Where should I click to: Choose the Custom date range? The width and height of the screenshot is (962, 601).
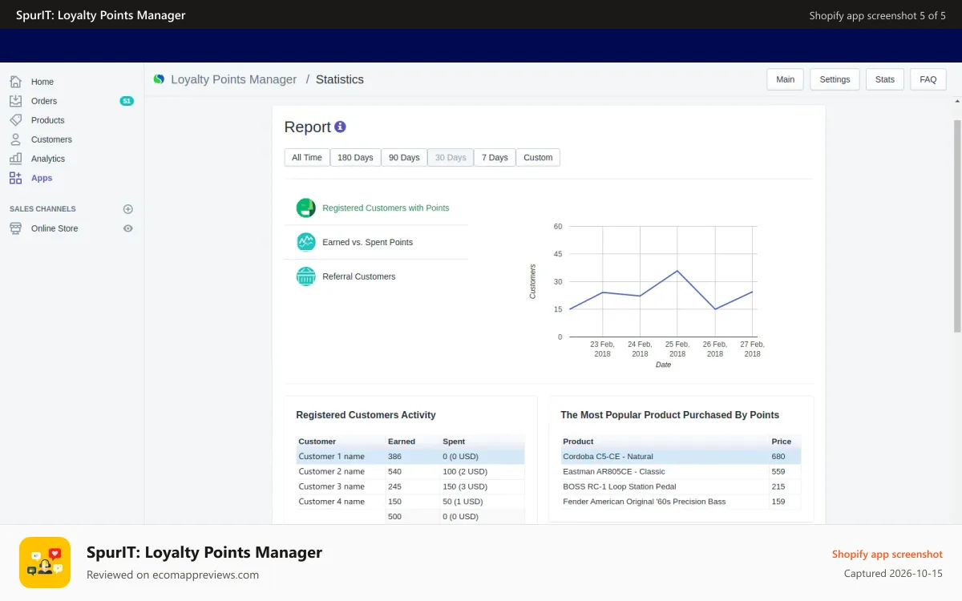(x=538, y=158)
